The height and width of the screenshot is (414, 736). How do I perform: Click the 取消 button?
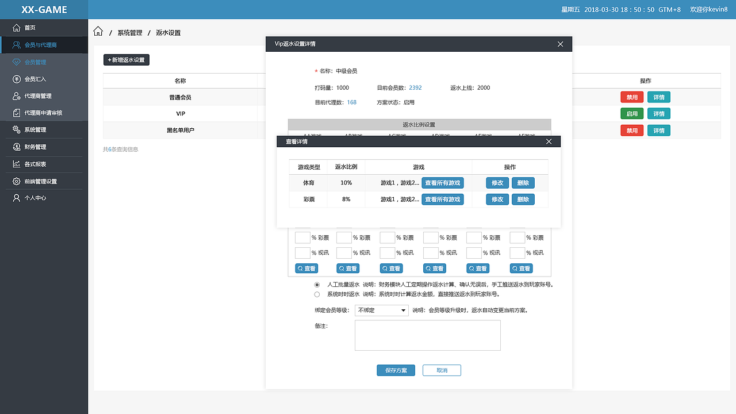(x=442, y=370)
